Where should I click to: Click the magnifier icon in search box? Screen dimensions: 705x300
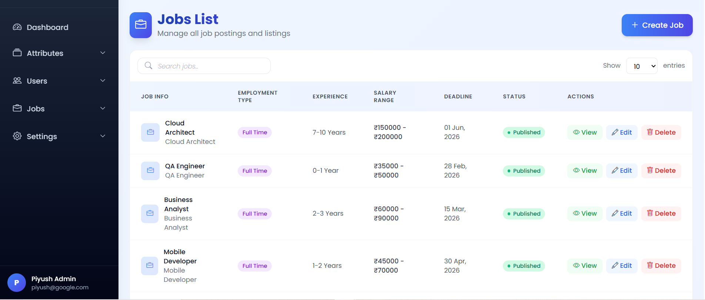[x=148, y=65]
